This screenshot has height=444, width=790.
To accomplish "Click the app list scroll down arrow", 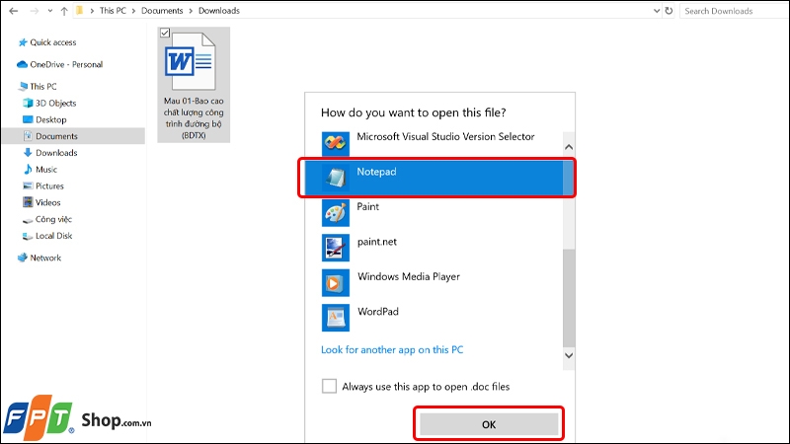I will 569,355.
